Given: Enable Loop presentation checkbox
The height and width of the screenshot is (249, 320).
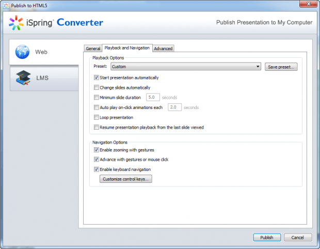Looking at the screenshot, I should (97, 117).
